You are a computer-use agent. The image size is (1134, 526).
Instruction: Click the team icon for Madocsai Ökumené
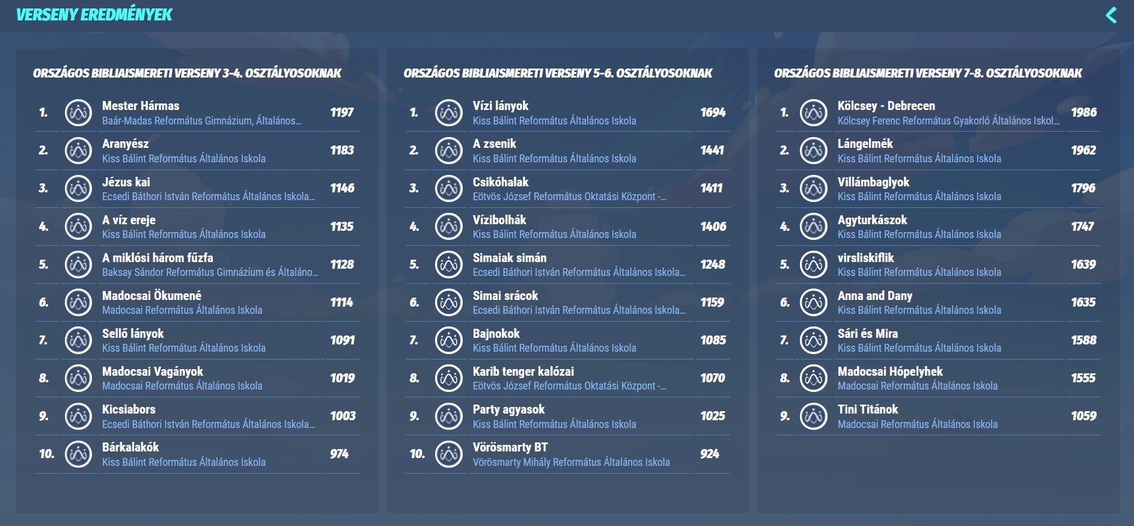coord(78,303)
